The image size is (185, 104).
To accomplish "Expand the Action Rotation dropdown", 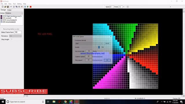I will tap(14, 13).
